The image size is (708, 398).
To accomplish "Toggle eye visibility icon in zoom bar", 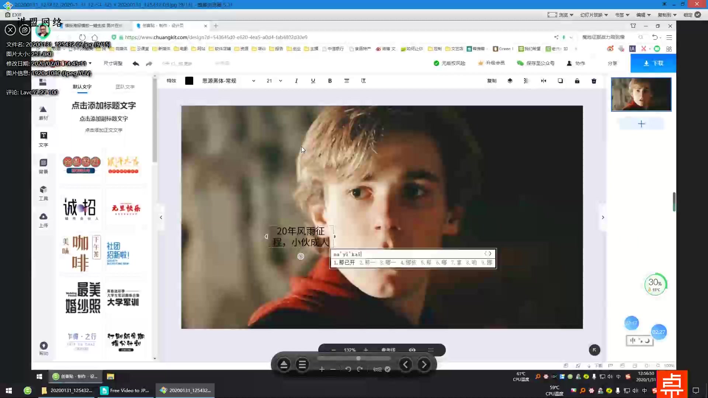I will pos(412,350).
